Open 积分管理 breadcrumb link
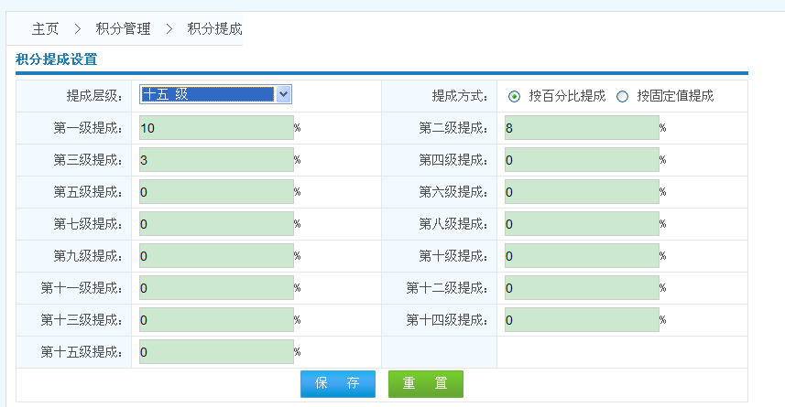785x407 pixels. coord(123,29)
